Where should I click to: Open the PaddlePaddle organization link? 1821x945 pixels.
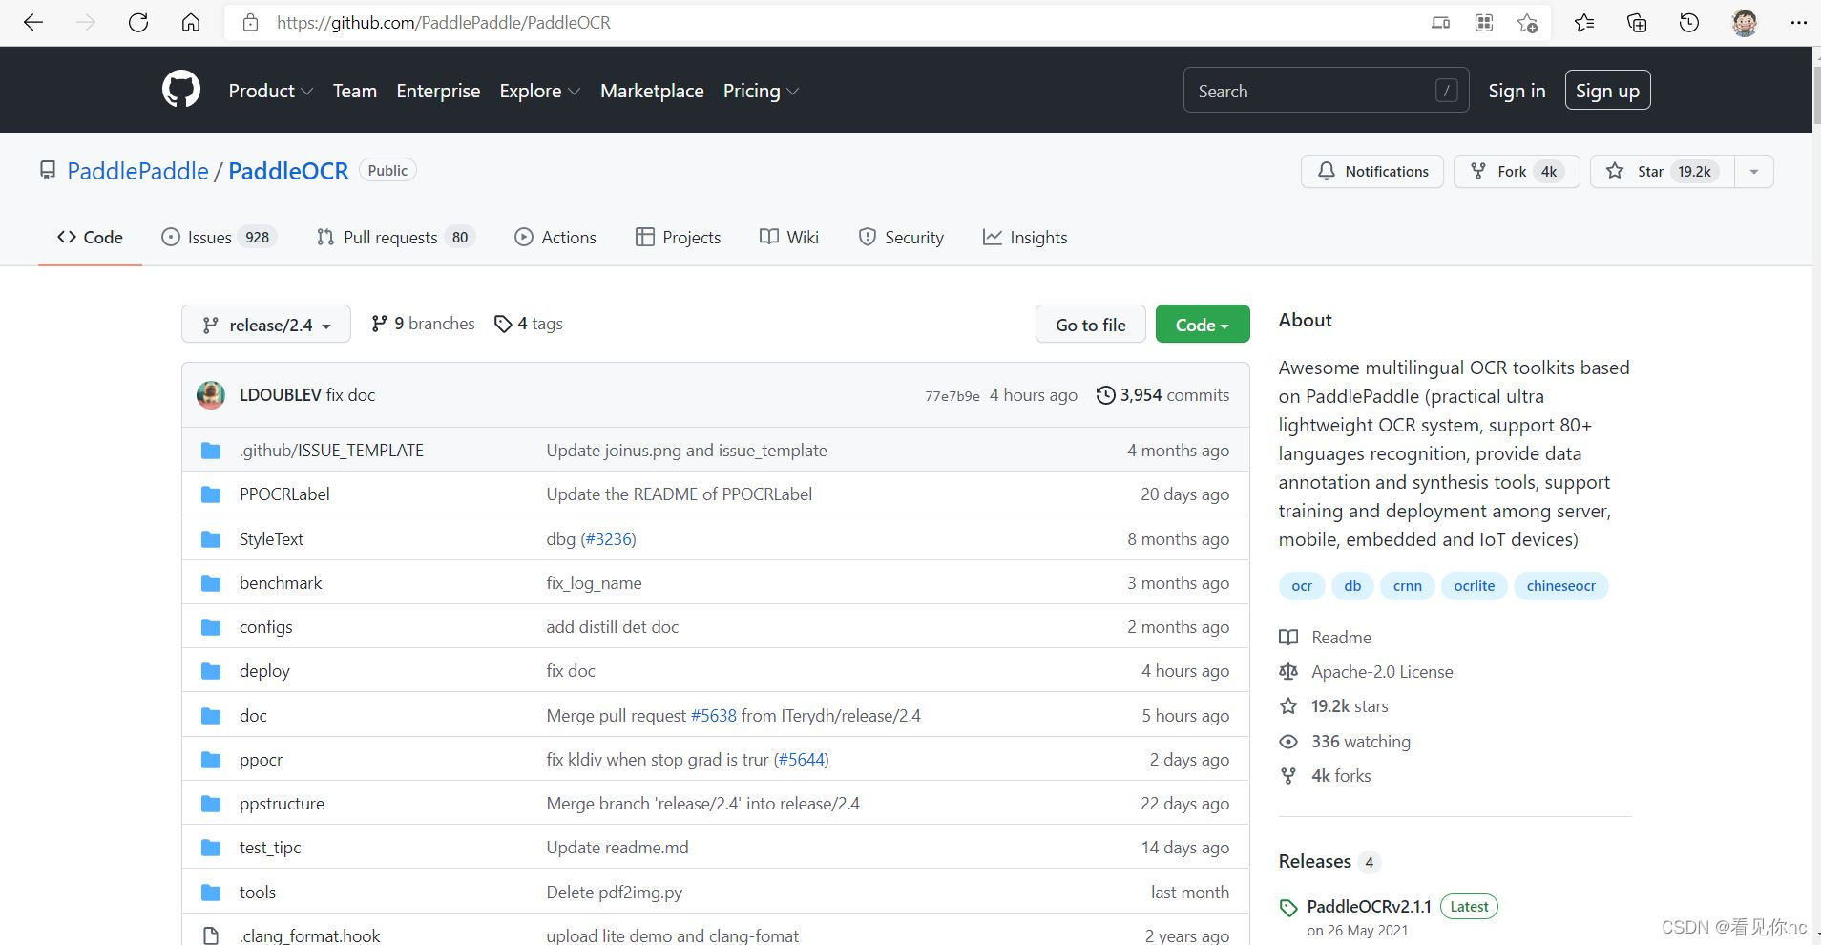(137, 171)
